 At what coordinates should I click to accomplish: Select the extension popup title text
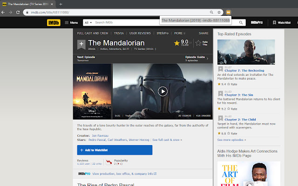196,20
